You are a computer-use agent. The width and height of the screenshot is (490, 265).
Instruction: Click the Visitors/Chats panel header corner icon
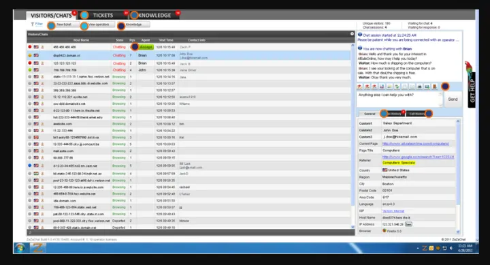(x=352, y=34)
